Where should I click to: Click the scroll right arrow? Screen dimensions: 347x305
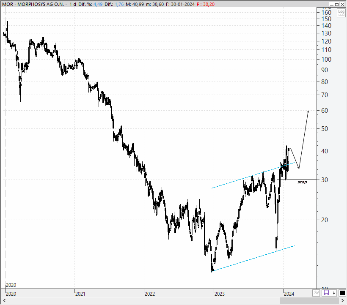click(343, 301)
